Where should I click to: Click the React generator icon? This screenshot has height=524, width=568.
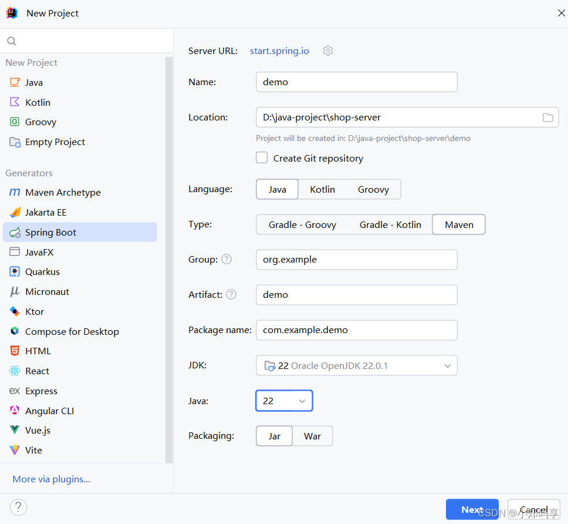15,371
